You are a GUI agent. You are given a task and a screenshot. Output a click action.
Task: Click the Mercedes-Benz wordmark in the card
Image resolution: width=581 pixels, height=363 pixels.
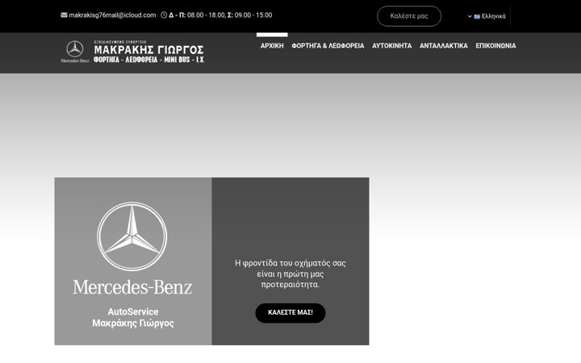(132, 287)
